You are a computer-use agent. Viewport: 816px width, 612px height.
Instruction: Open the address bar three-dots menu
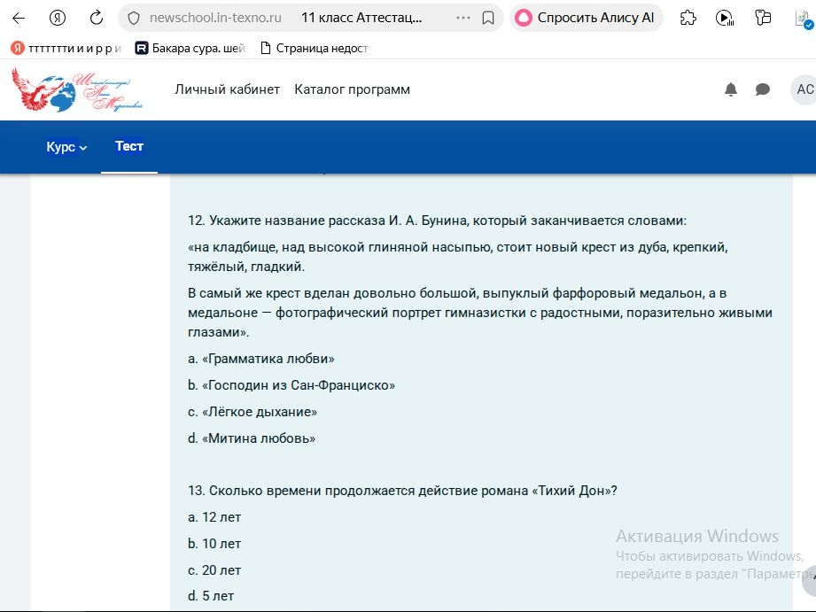click(x=462, y=19)
